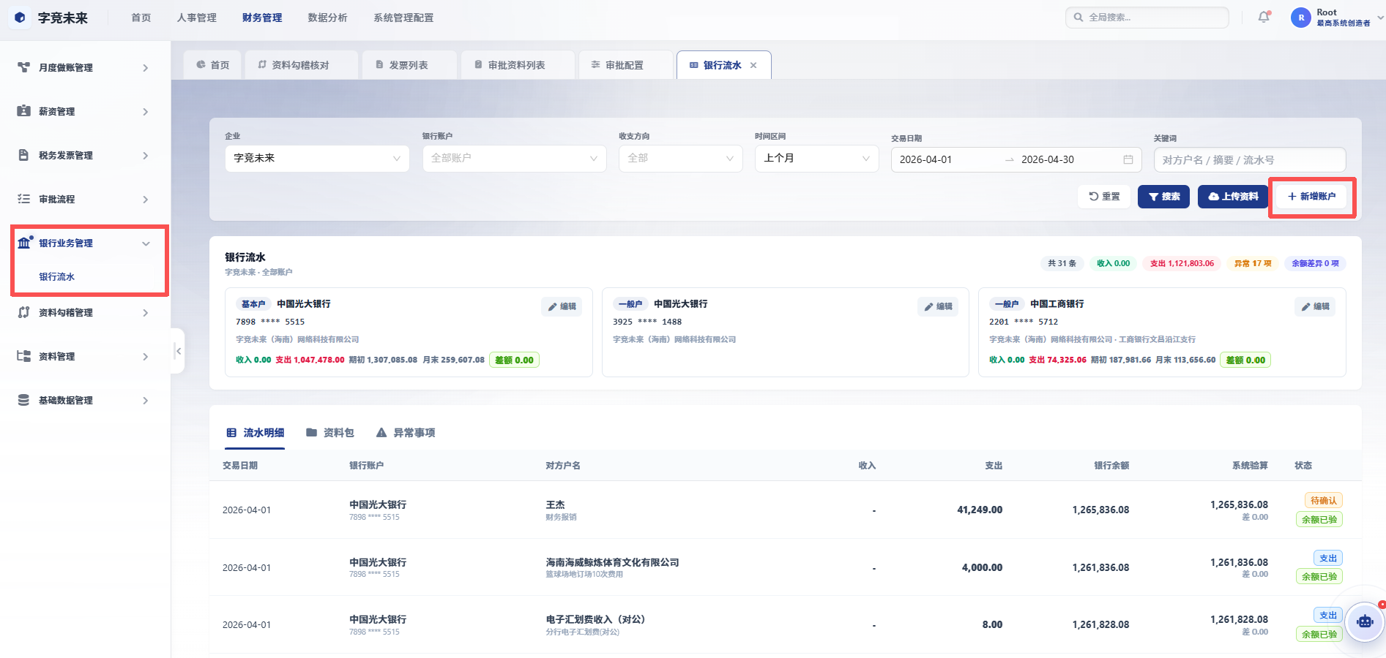
Task: Open the 系统管理配置 top menu
Action: click(403, 18)
